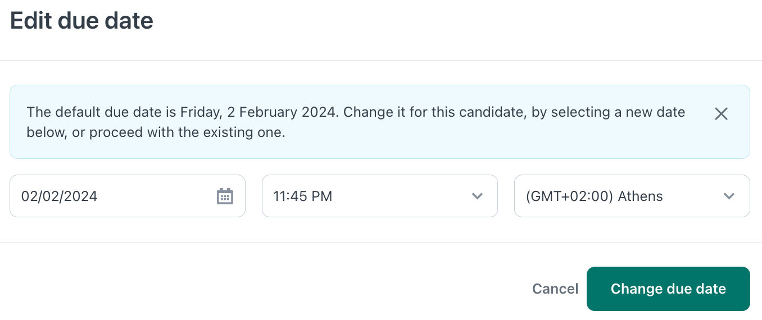Click the "(GMT+02:00)" offset text
The width and height of the screenshot is (762, 320).
(x=569, y=196)
